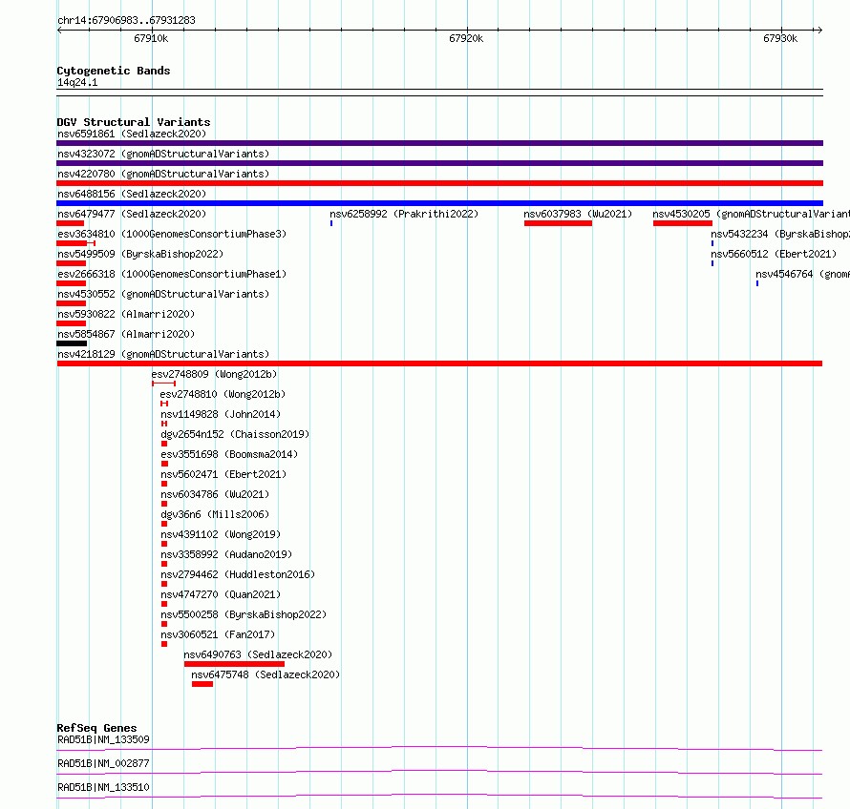Select nsv5602471 (Ebert2021) label
850x809 pixels.
point(223,474)
